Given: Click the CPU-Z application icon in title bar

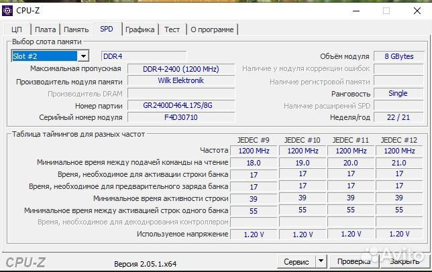Looking at the screenshot, I should click(7, 11).
